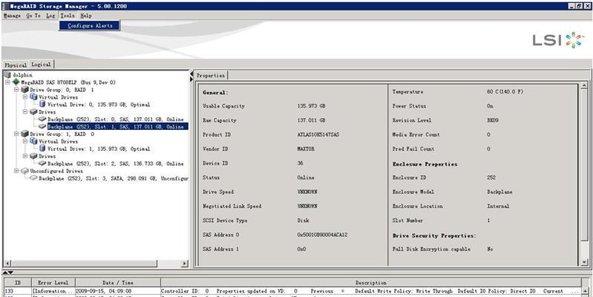Click Usable Capacity value 135.973 GB
Screen dimensions: 593x297
(311, 106)
